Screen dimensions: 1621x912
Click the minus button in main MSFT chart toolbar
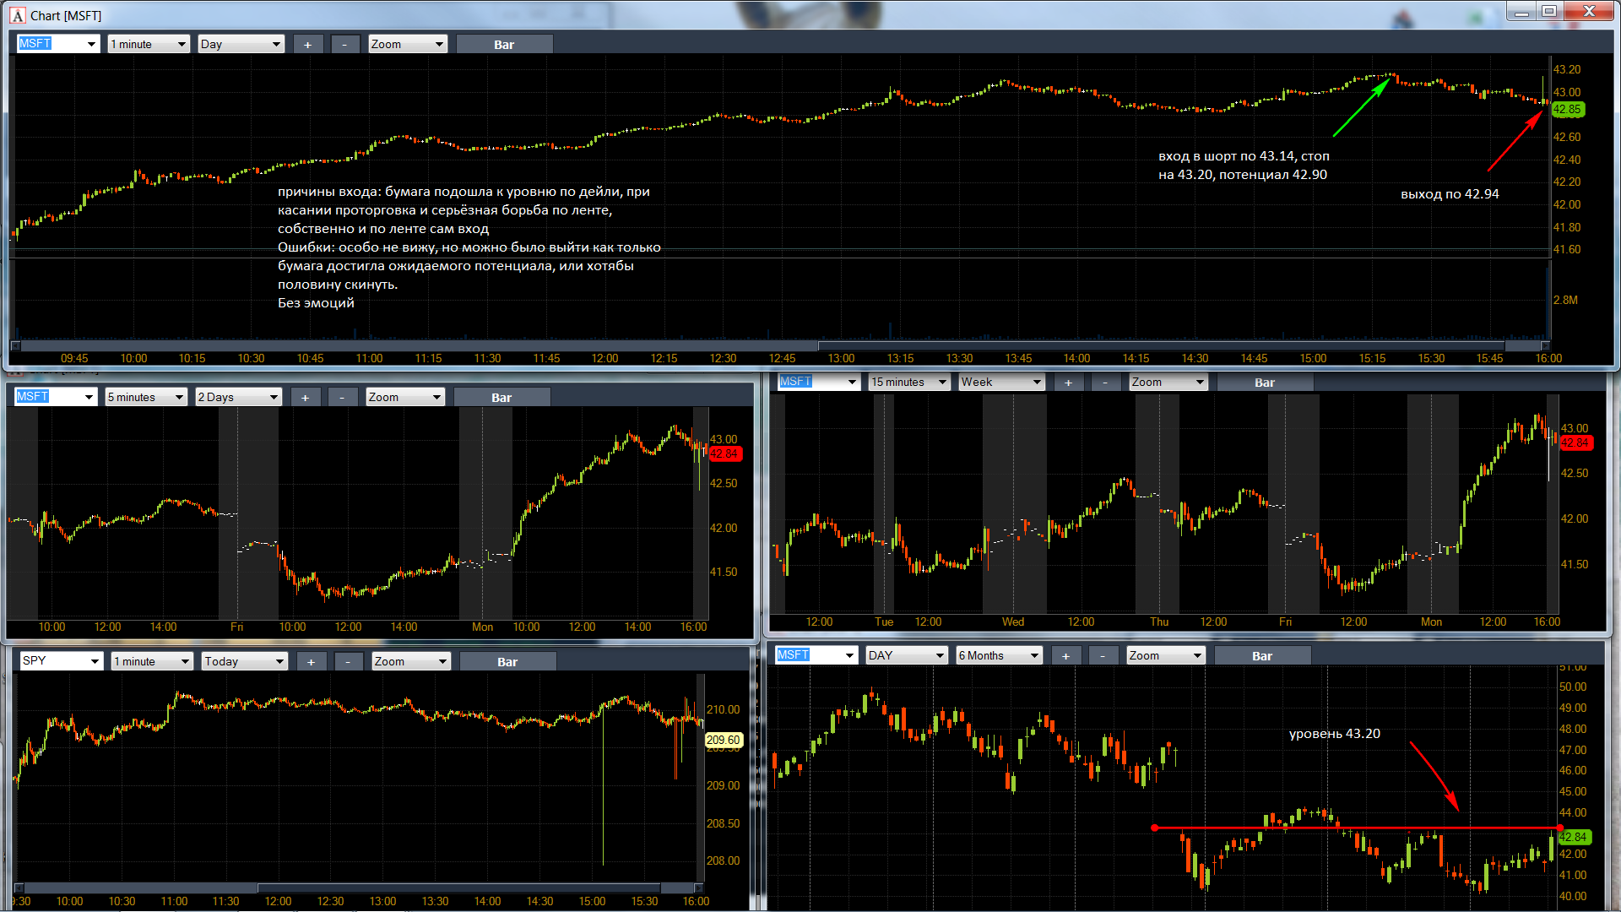pos(345,44)
